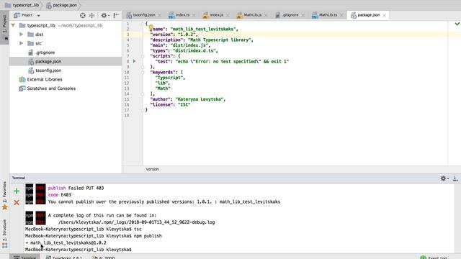
Task: Click the External Libraries icon
Action: pos(22,80)
